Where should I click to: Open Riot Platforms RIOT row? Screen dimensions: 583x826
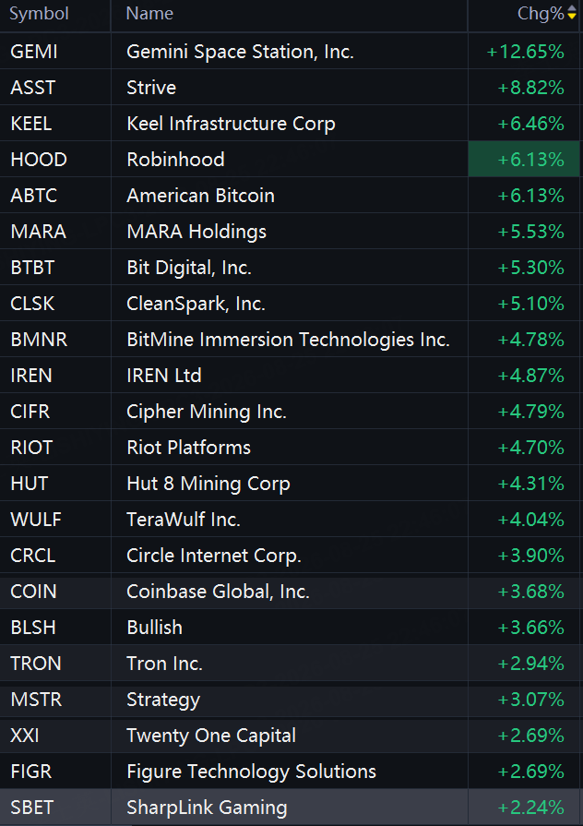(x=290, y=448)
